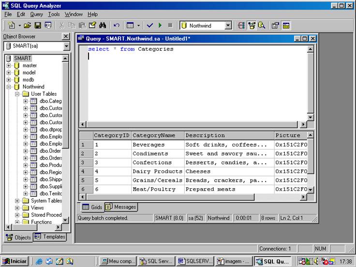Click the Cut scissors icon
Image resolution: width=356 pixels, height=267 pixels.
coord(61,26)
